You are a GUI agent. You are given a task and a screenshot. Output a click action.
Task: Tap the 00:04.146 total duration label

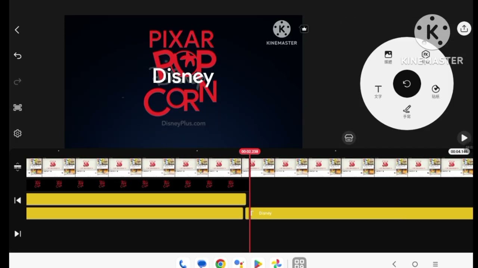[x=459, y=151]
